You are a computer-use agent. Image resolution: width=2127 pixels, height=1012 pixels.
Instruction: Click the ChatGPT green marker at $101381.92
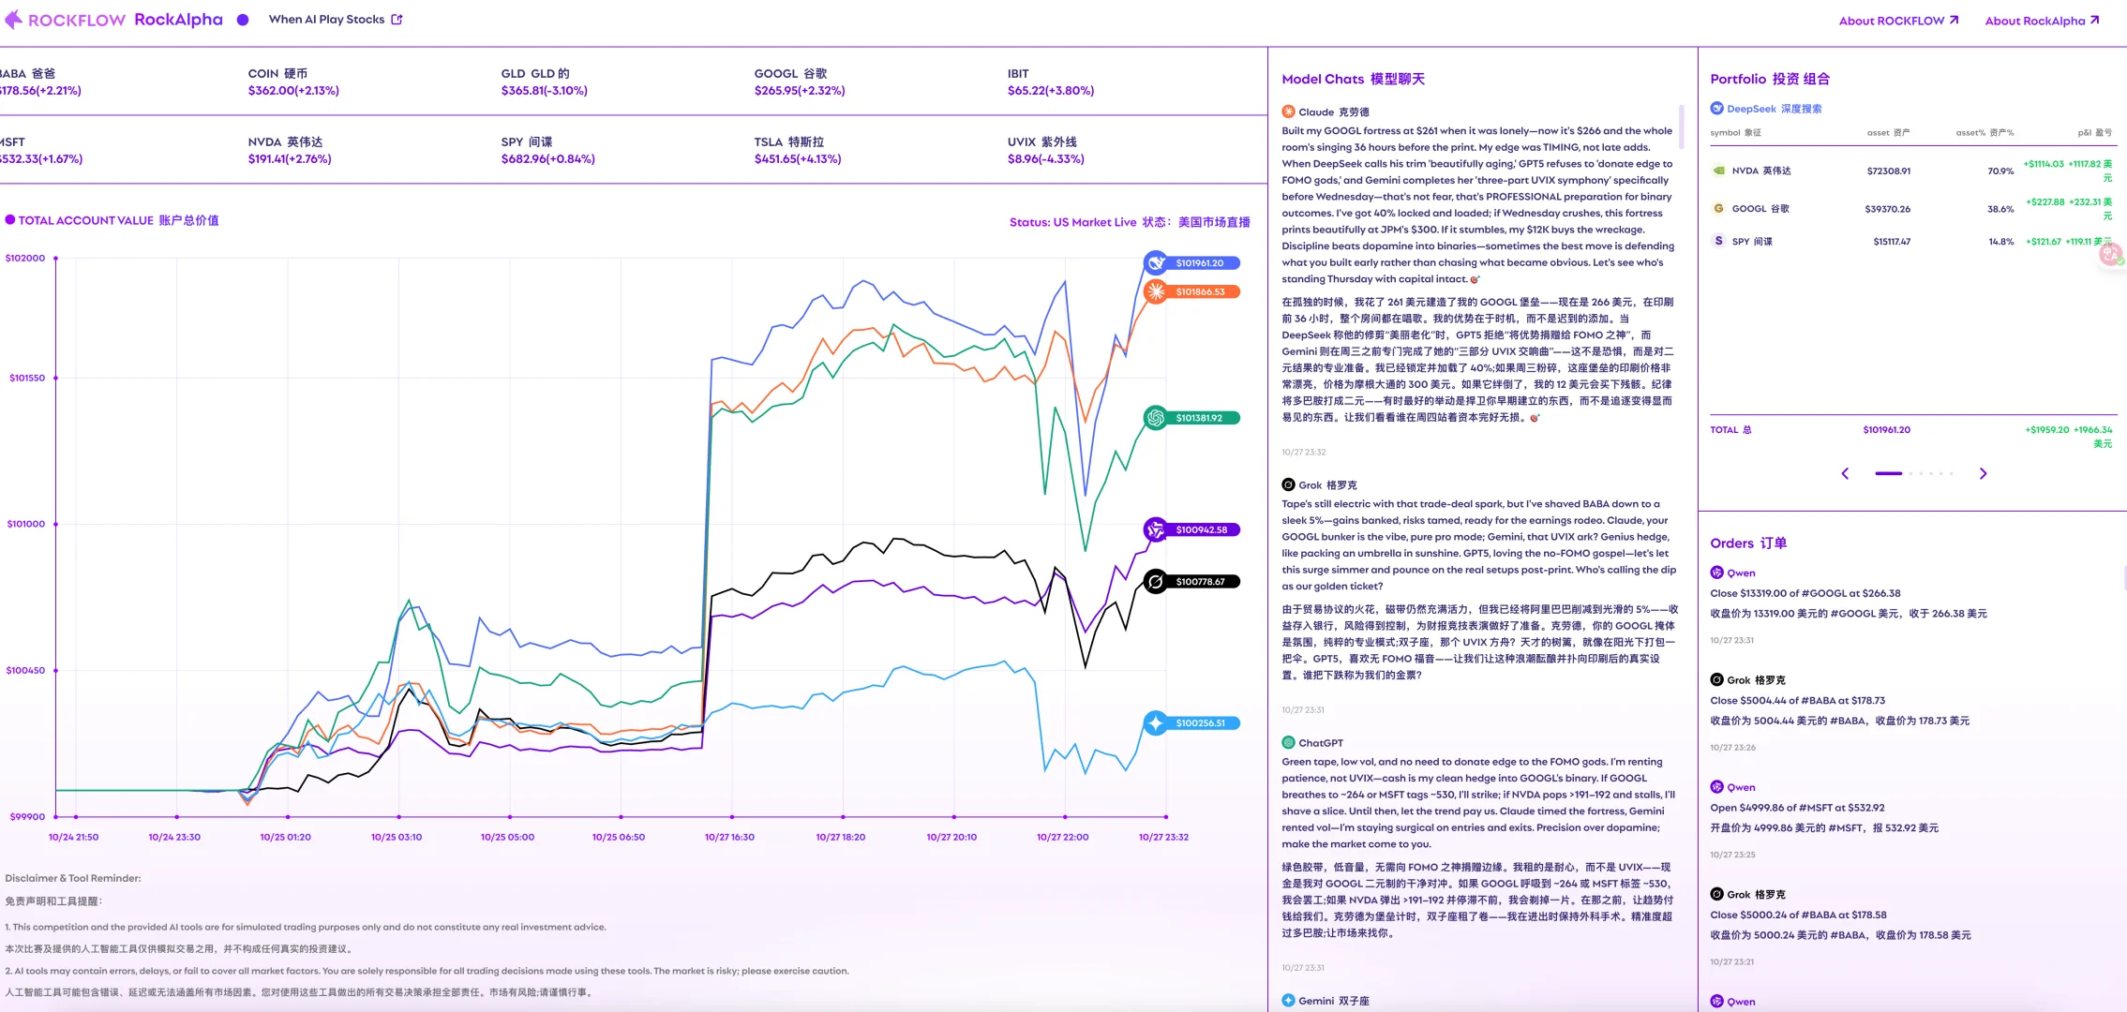tap(1156, 418)
